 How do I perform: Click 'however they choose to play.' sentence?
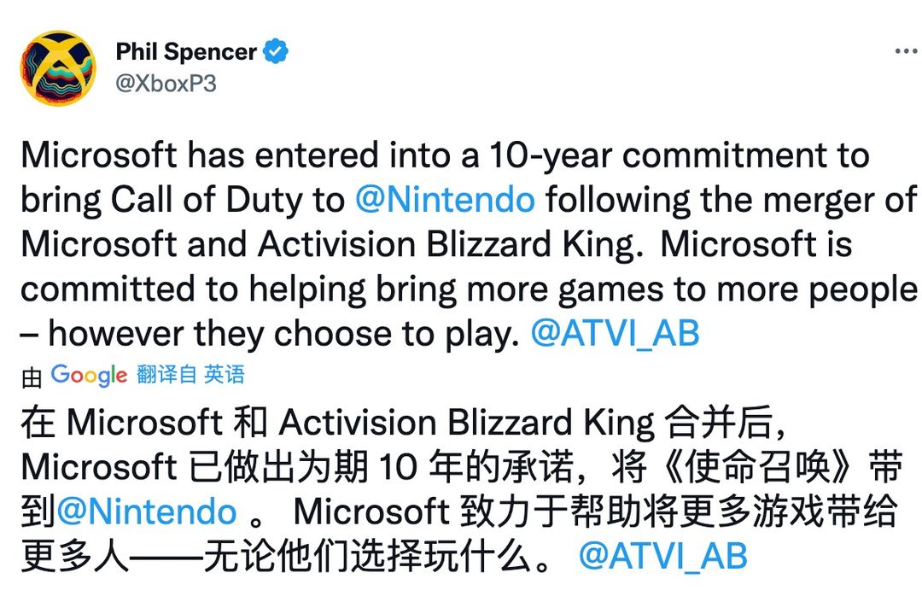pos(284,333)
